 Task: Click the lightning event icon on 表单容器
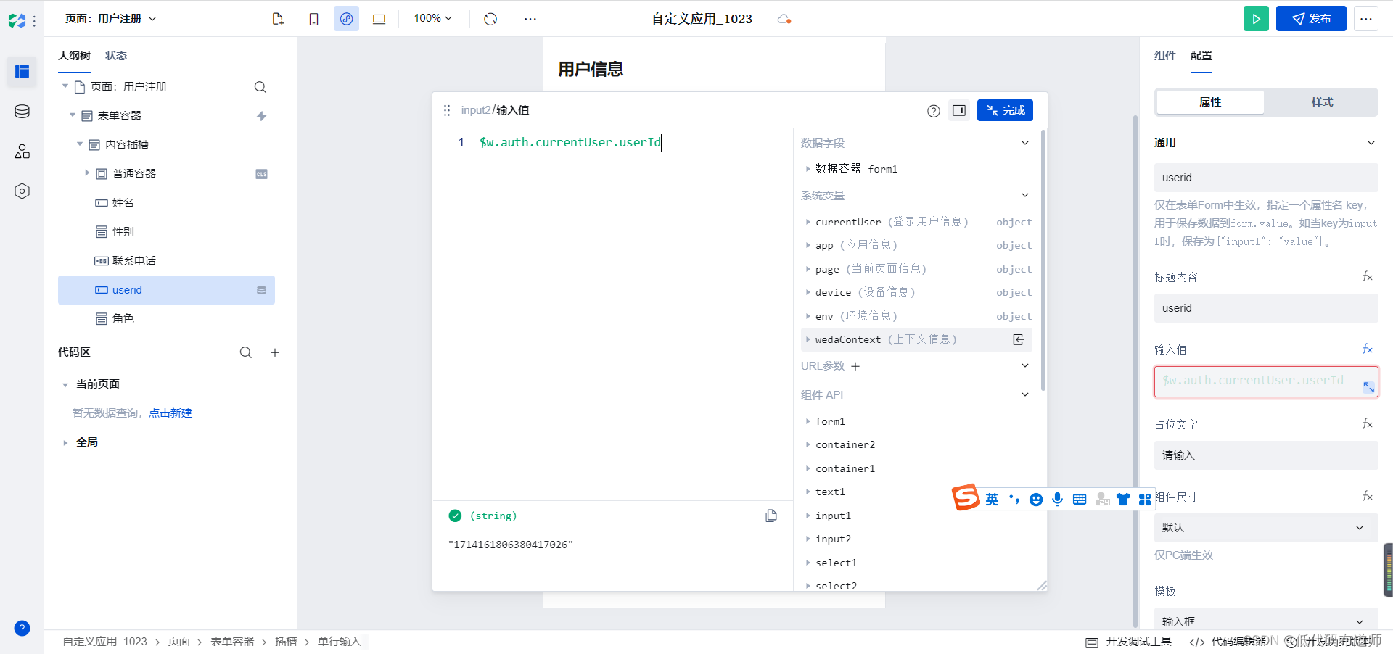click(x=261, y=116)
